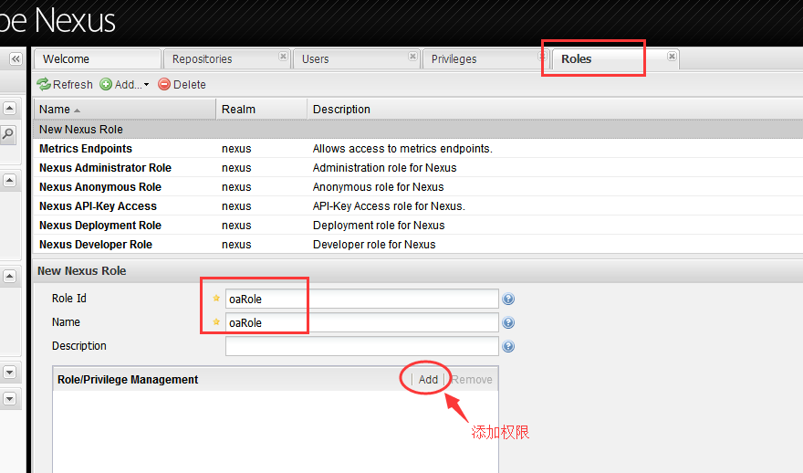Image resolution: width=803 pixels, height=473 pixels.
Task: Click the Name input field
Action: 361,322
